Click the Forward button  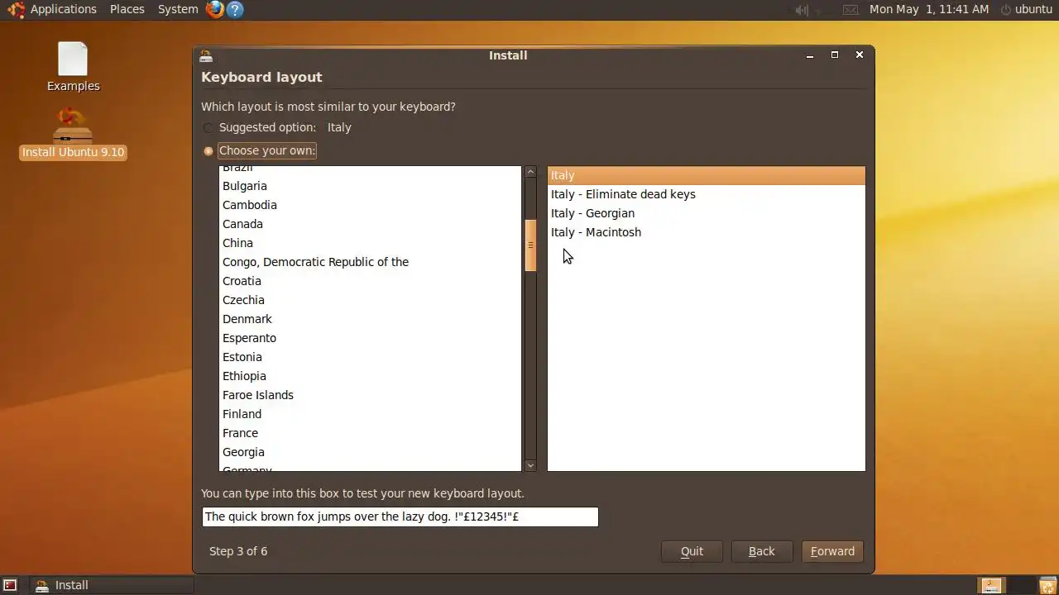tap(832, 551)
